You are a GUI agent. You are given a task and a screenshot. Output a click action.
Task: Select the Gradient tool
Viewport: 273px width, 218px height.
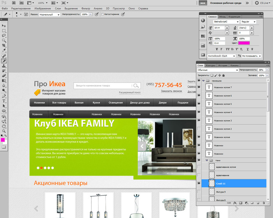click(x=4, y=81)
